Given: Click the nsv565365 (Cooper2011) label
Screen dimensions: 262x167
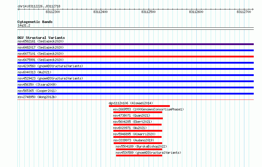Looking at the screenshot, I should tap(37, 91).
